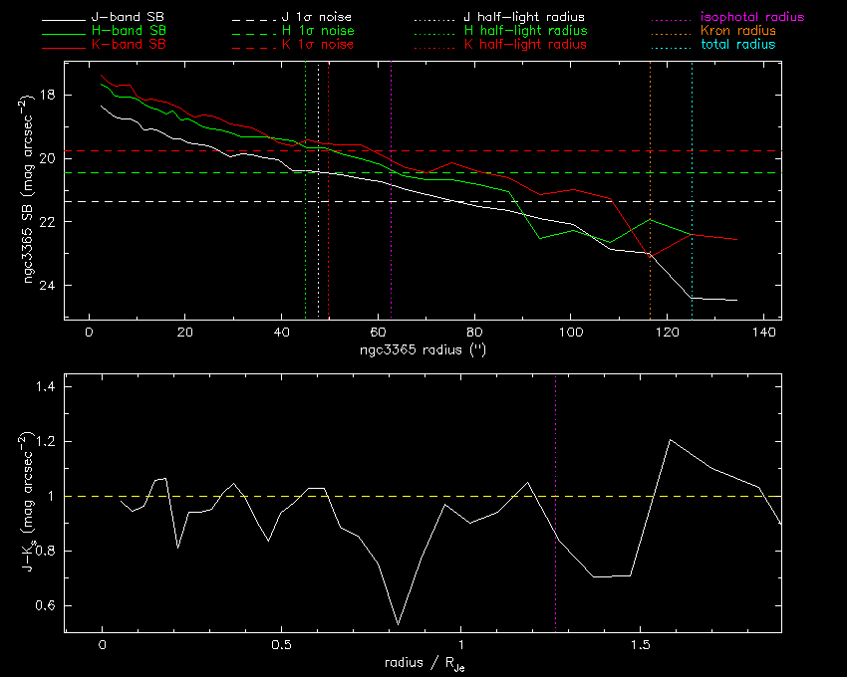Screen dimensions: 847x677
Task: Click the cyan "total radius" legend label
Action: pyautogui.click(x=737, y=45)
